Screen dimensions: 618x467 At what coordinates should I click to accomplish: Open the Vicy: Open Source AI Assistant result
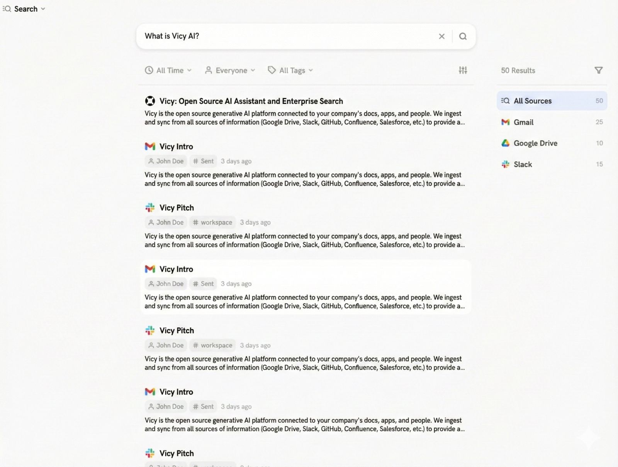[x=251, y=101]
